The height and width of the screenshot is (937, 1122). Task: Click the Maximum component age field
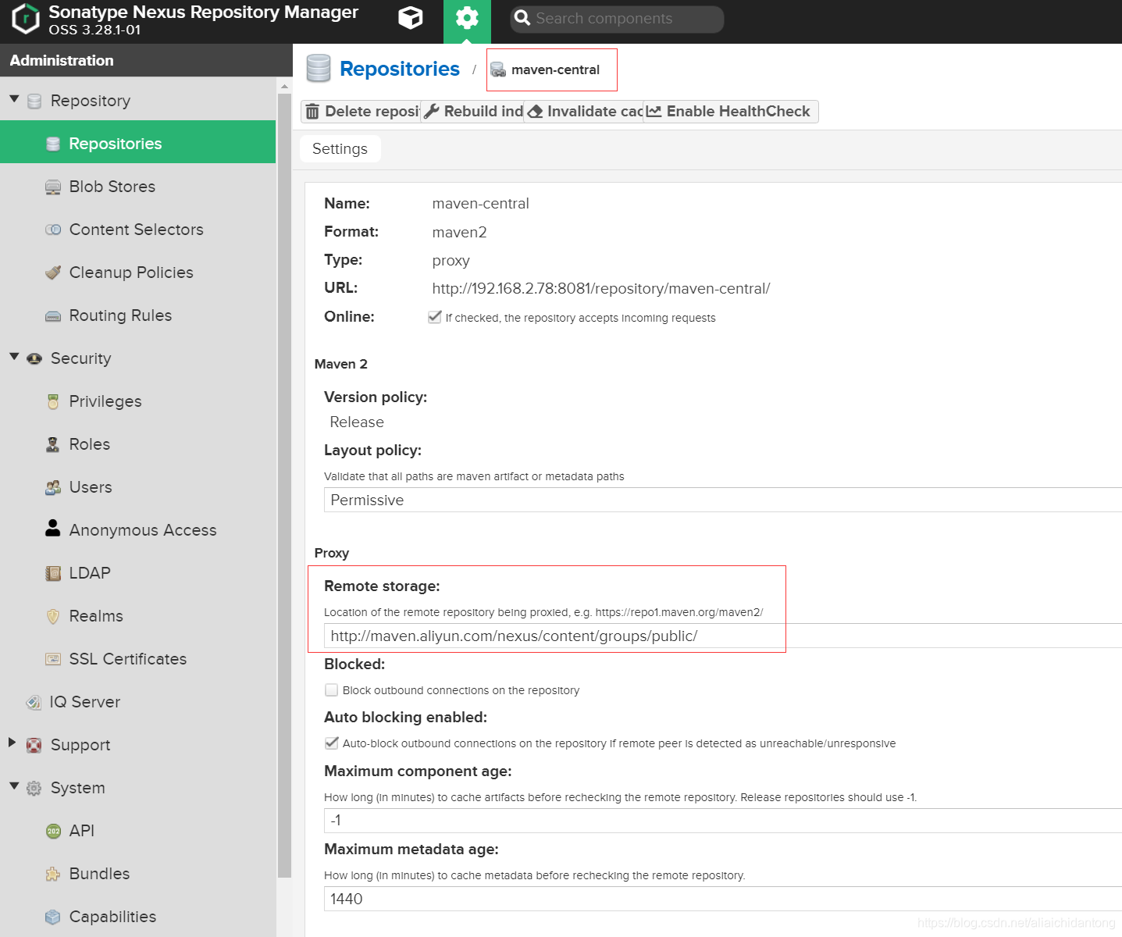[722, 821]
